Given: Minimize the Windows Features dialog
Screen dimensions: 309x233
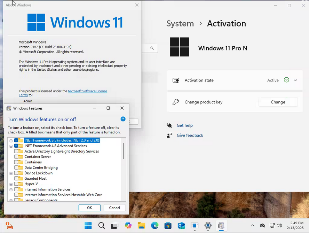Looking at the screenshot, I should 95,108.
